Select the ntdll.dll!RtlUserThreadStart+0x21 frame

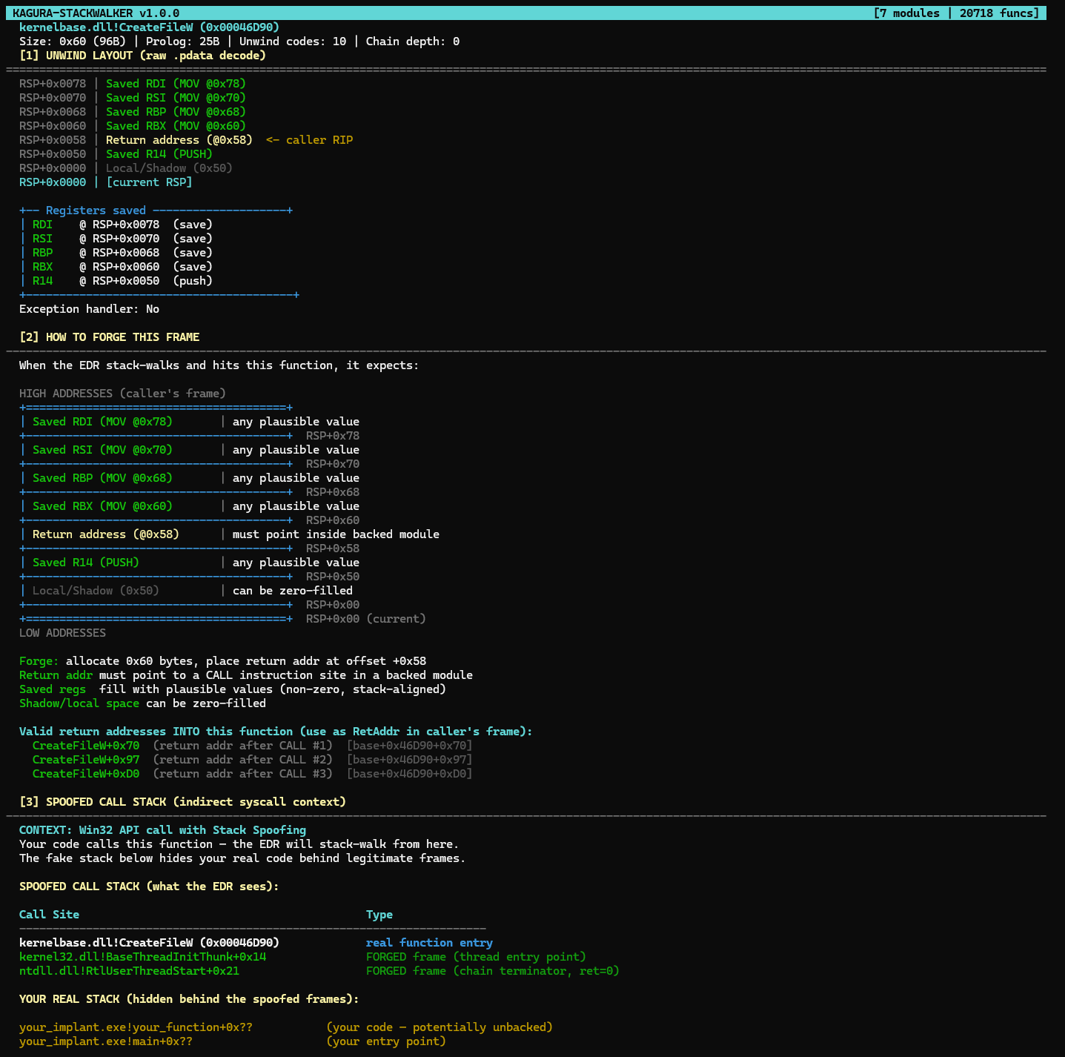pos(129,971)
